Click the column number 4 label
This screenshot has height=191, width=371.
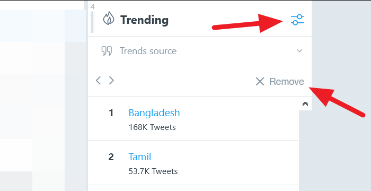pos(93,7)
